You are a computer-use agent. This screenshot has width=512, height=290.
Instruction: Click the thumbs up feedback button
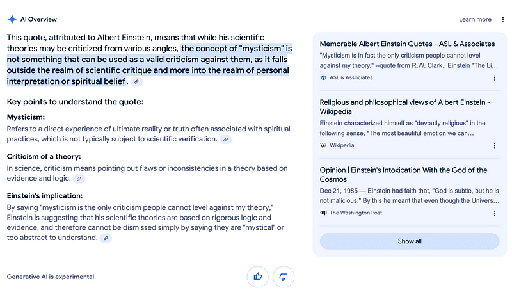[x=258, y=277]
